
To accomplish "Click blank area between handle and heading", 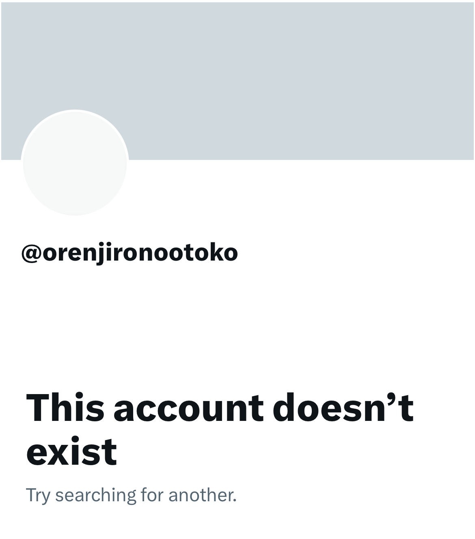I will (237, 325).
